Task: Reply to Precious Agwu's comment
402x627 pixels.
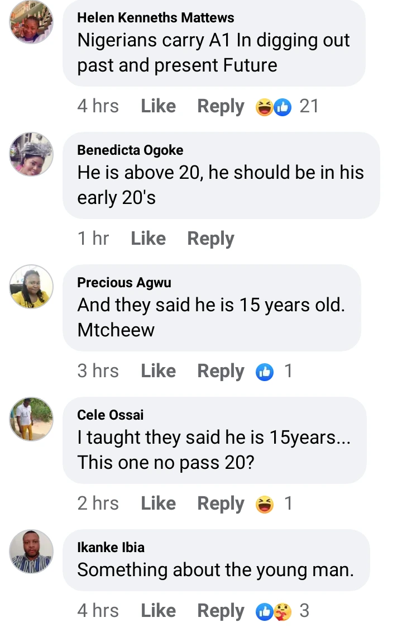Action: point(221,371)
